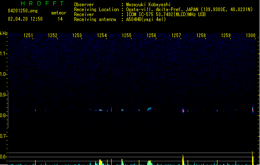Click the meteor echo at 1300
This screenshot has height=165, width=260.
[x=253, y=110]
